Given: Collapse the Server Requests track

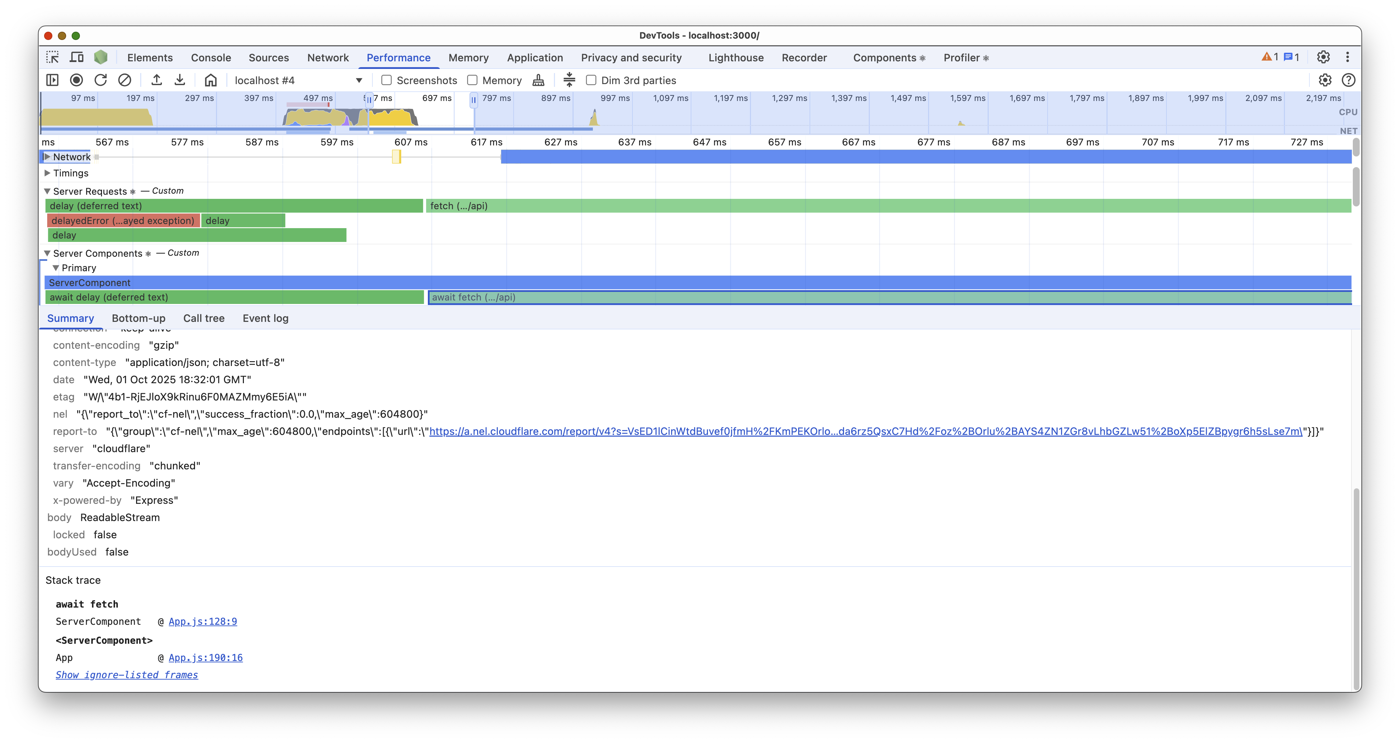Looking at the screenshot, I should pyautogui.click(x=47, y=191).
